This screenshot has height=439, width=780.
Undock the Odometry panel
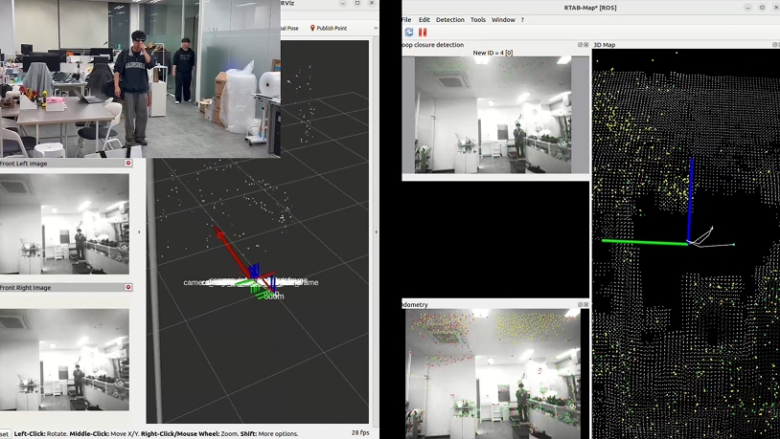pyautogui.click(x=580, y=304)
